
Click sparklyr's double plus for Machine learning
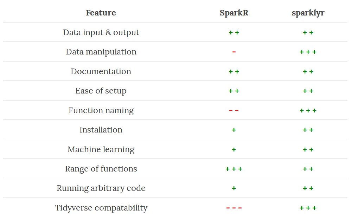308,149
